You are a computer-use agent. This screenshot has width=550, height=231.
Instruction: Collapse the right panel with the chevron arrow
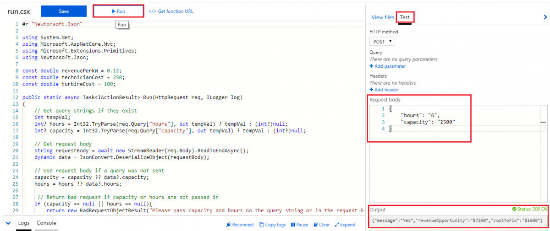545,17
